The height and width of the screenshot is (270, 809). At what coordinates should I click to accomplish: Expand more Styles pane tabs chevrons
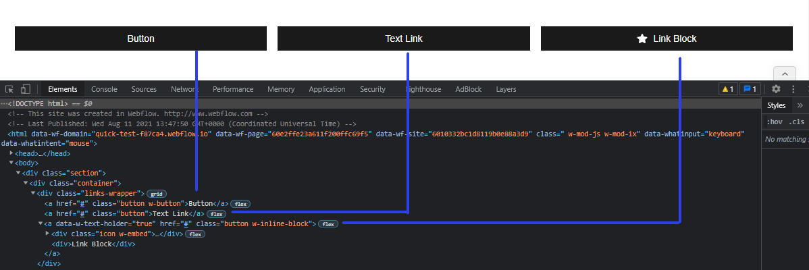click(800, 105)
